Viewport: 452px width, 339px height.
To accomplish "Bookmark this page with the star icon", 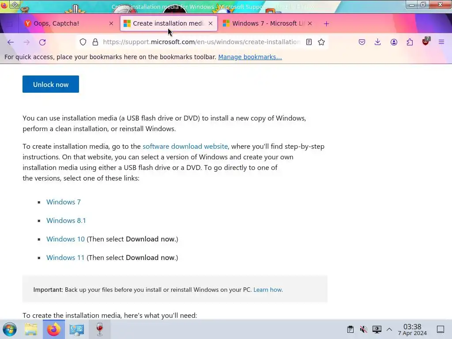I will (x=321, y=42).
